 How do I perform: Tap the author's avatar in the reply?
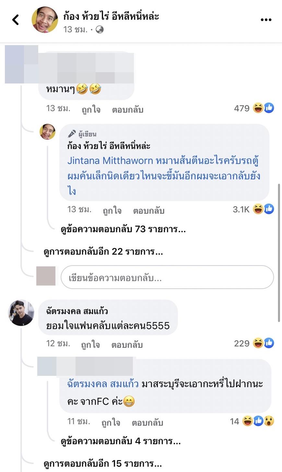point(48,132)
